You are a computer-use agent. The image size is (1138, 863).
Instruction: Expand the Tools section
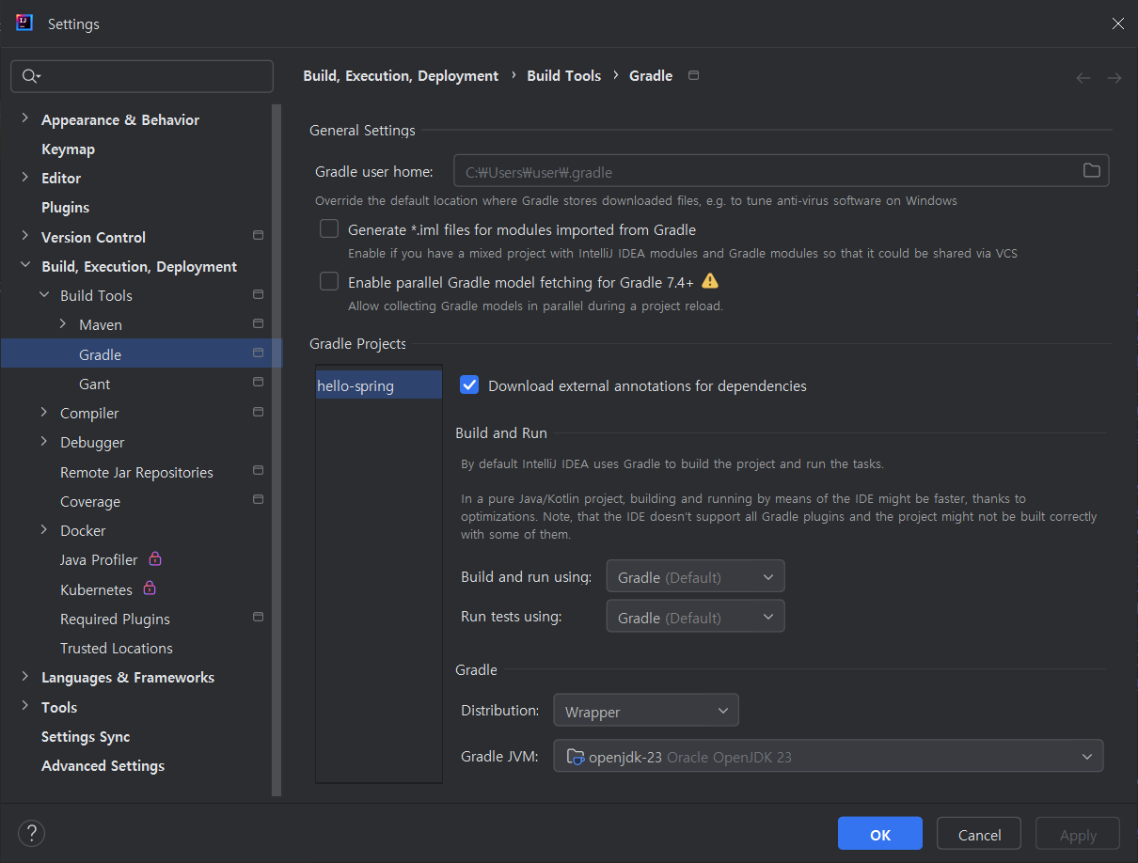pyautogui.click(x=25, y=706)
